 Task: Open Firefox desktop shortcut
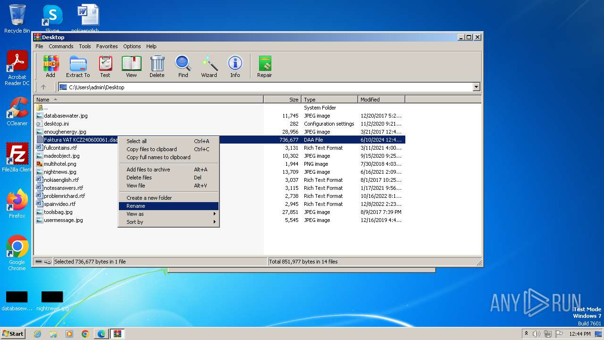pos(17,204)
